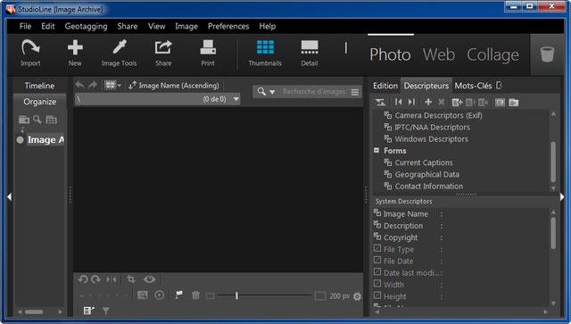Click the start slideshow play icon
The width and height of the screenshot is (571, 324).
tap(160, 295)
